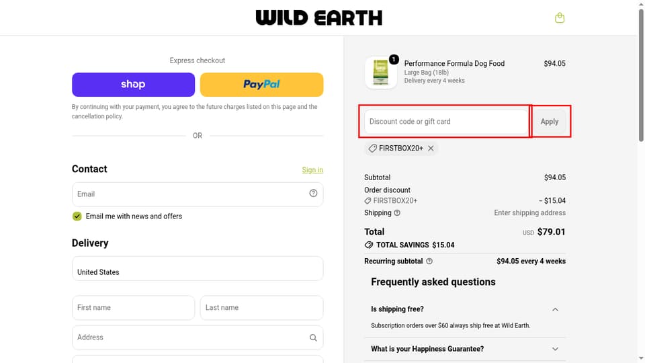The width and height of the screenshot is (645, 363).
Task: Click the Frequently asked questions heading
Action: 433,282
